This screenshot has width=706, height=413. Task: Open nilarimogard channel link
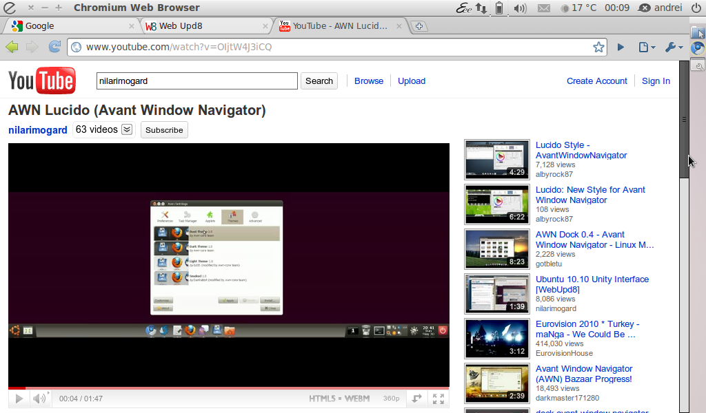pyautogui.click(x=38, y=130)
